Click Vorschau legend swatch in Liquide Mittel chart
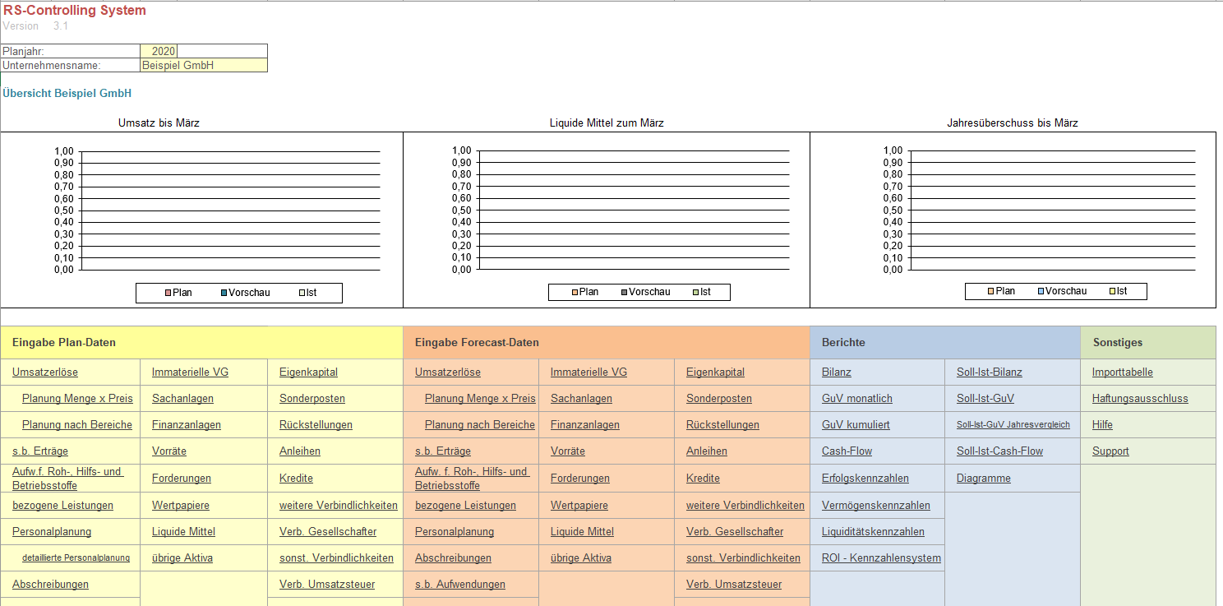1223x606 pixels. tap(624, 292)
